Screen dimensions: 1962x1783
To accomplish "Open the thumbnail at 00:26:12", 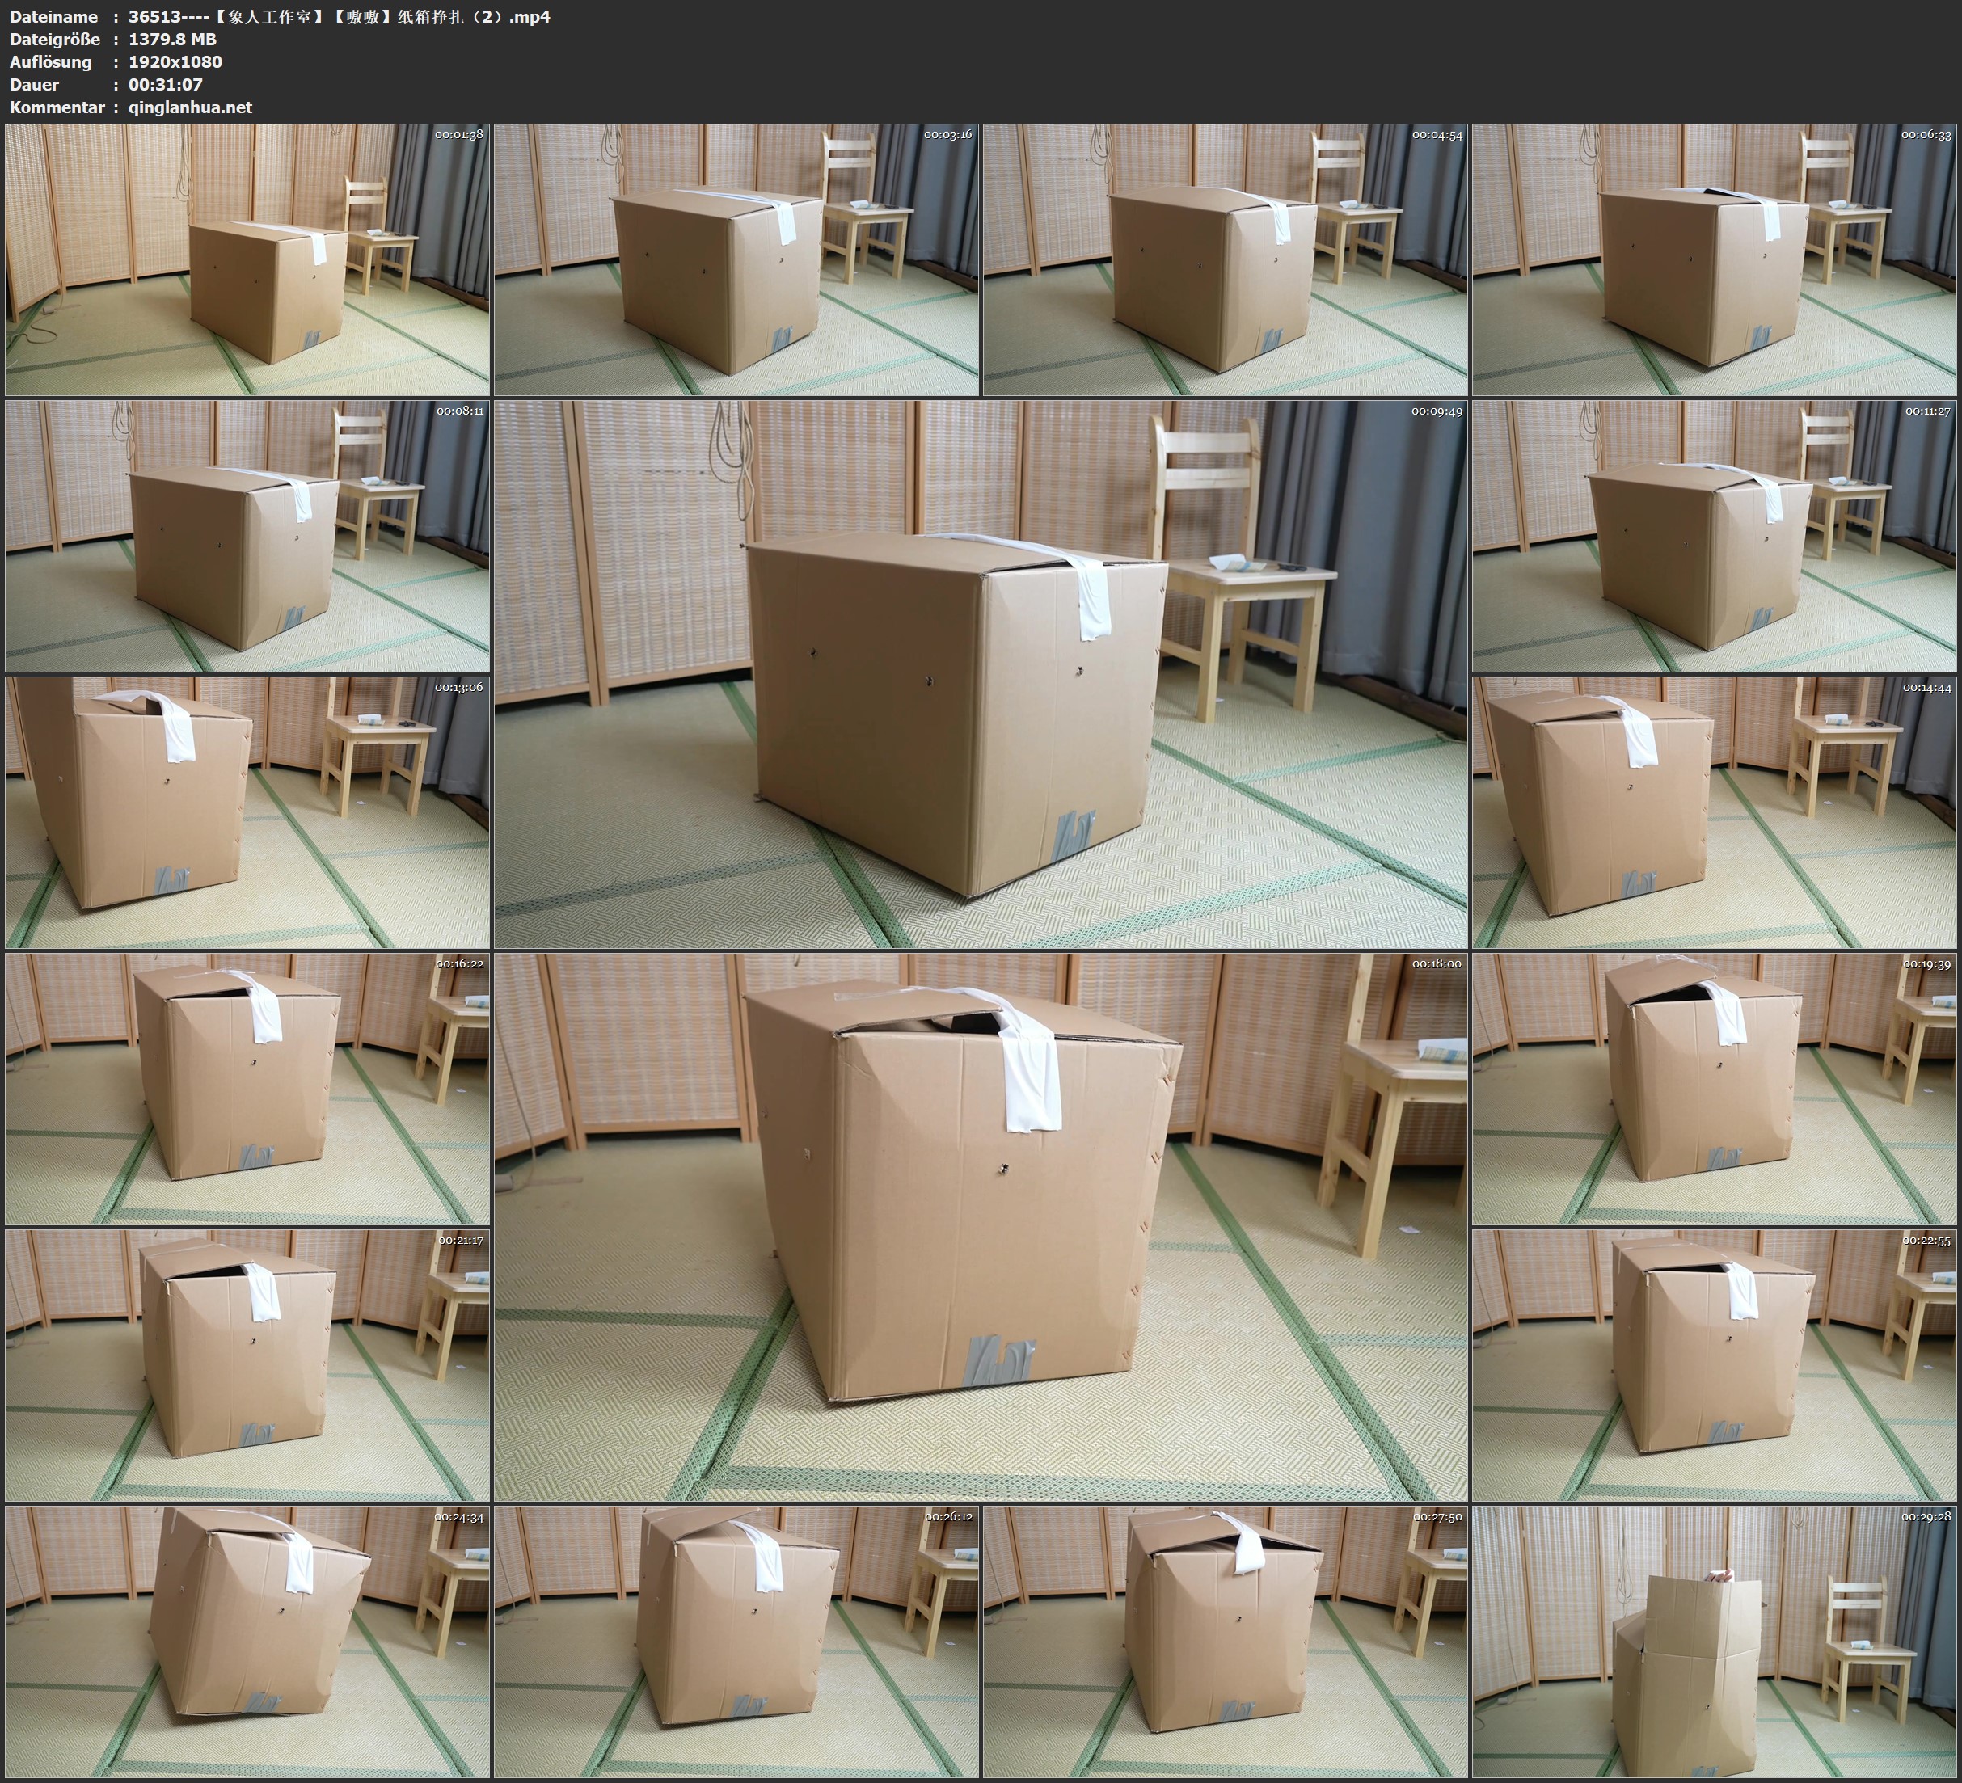I will [736, 1641].
